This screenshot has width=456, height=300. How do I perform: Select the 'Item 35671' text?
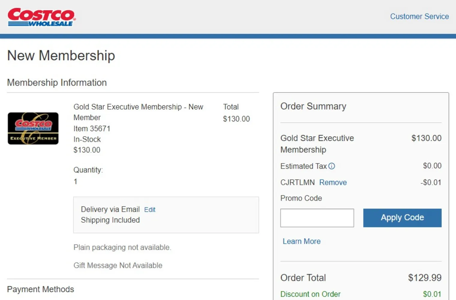coord(92,129)
